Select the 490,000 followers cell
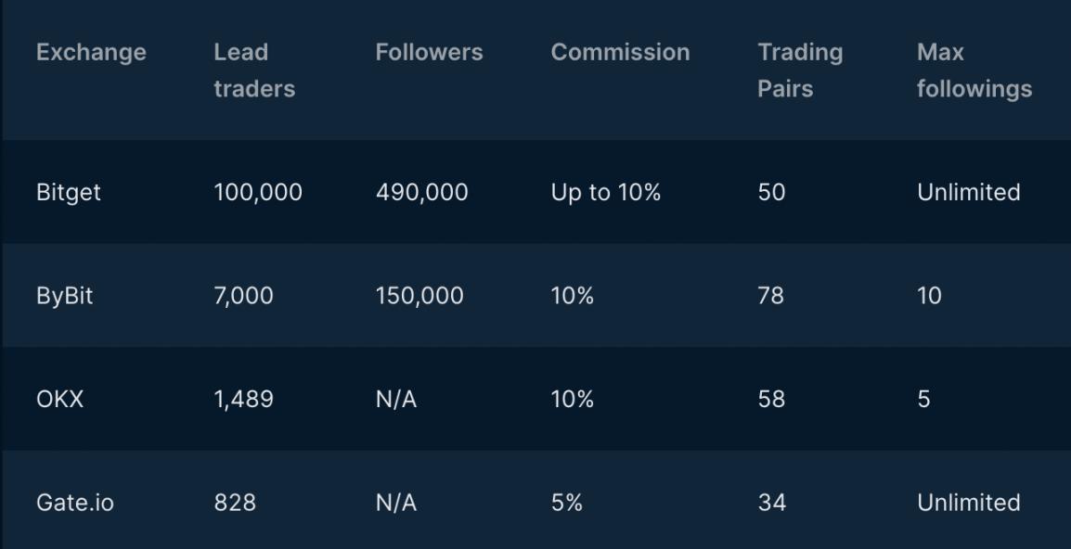Image resolution: width=1071 pixels, height=549 pixels. (421, 193)
